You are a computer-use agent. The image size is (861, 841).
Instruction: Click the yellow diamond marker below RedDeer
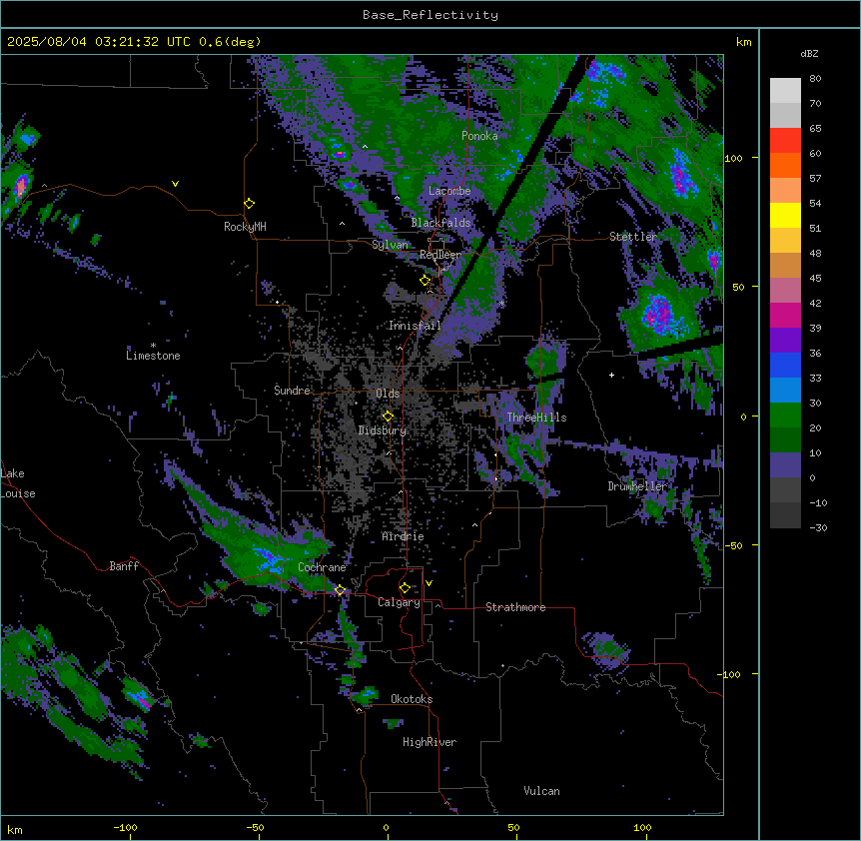426,281
